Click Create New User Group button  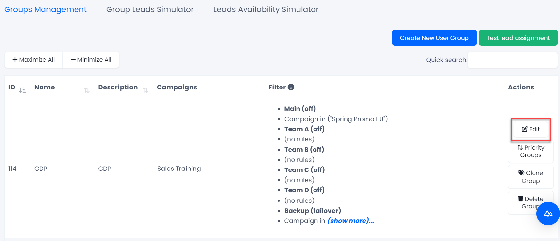click(434, 38)
